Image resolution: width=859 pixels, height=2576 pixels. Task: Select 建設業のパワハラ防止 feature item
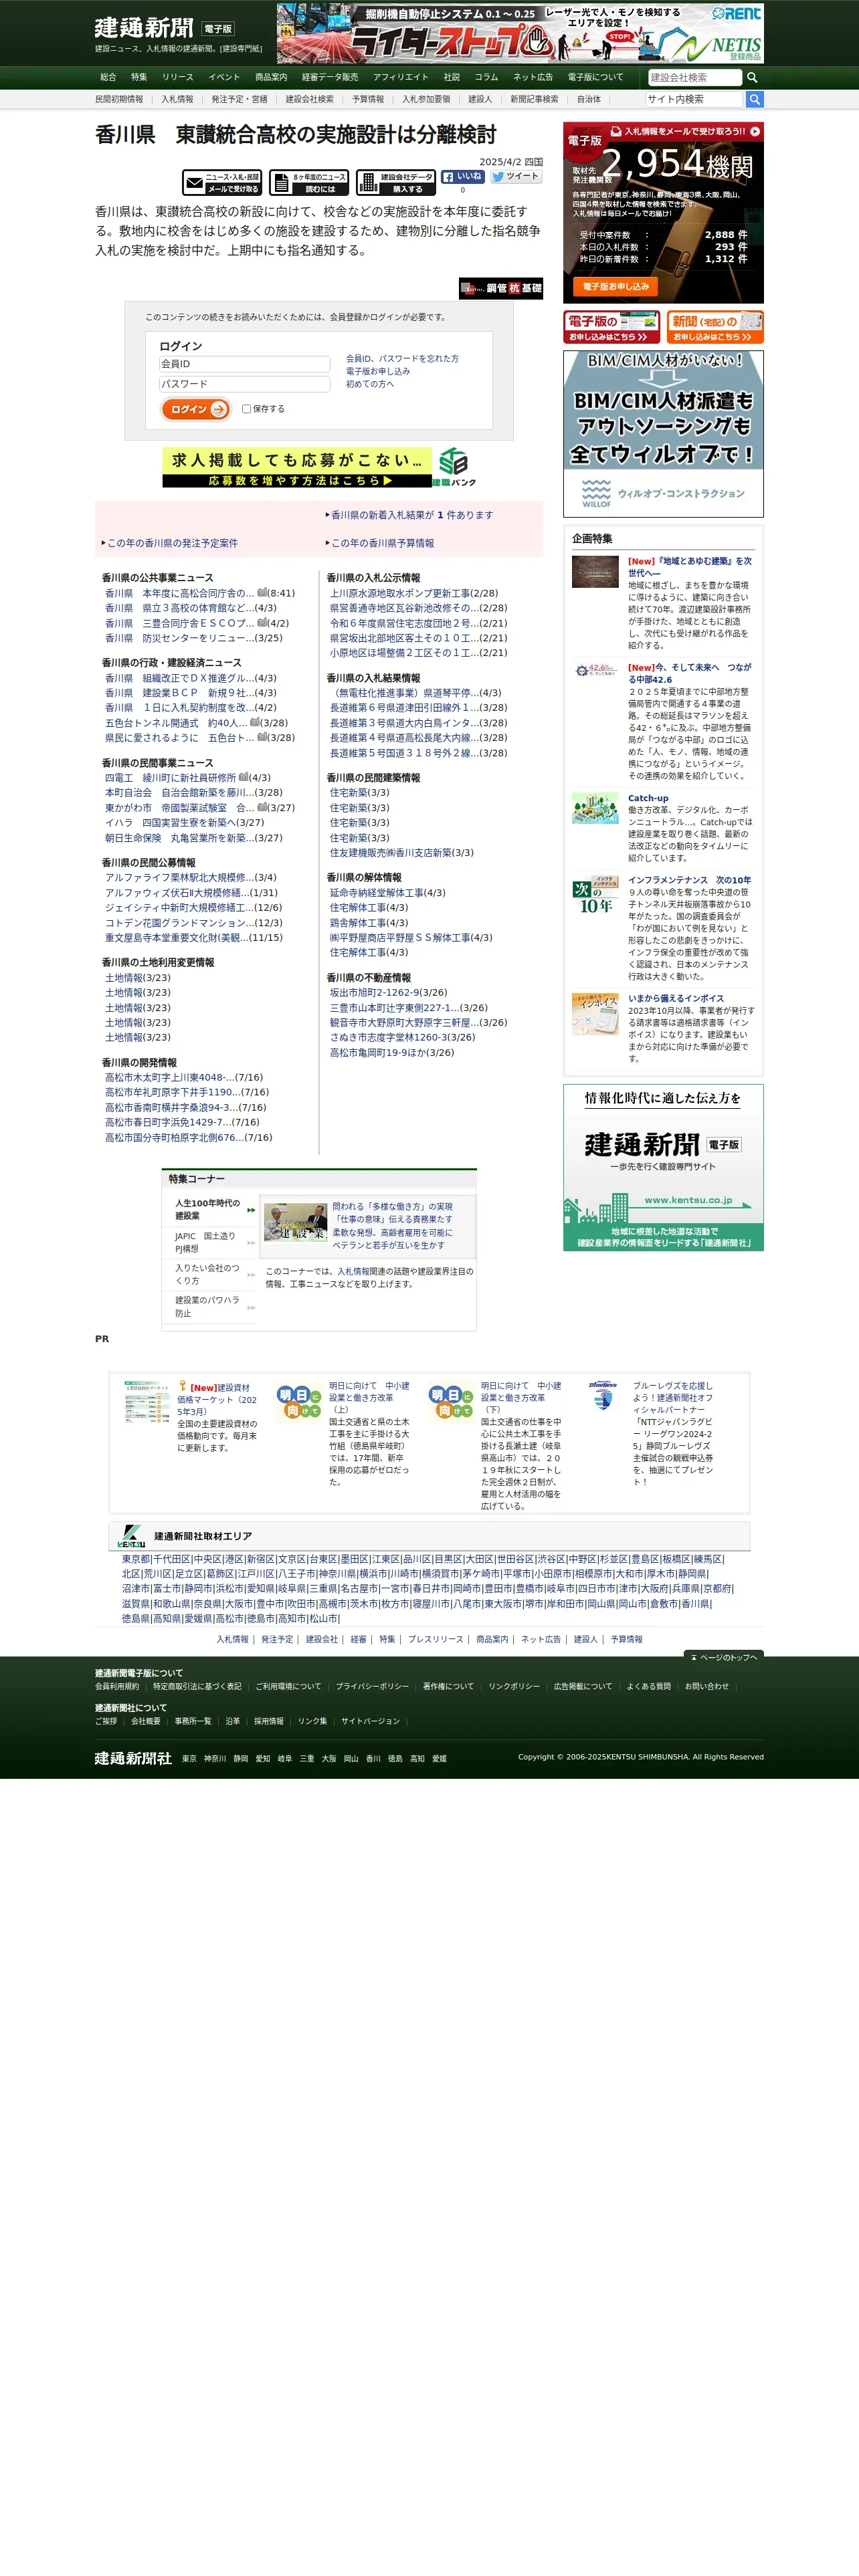207,1306
